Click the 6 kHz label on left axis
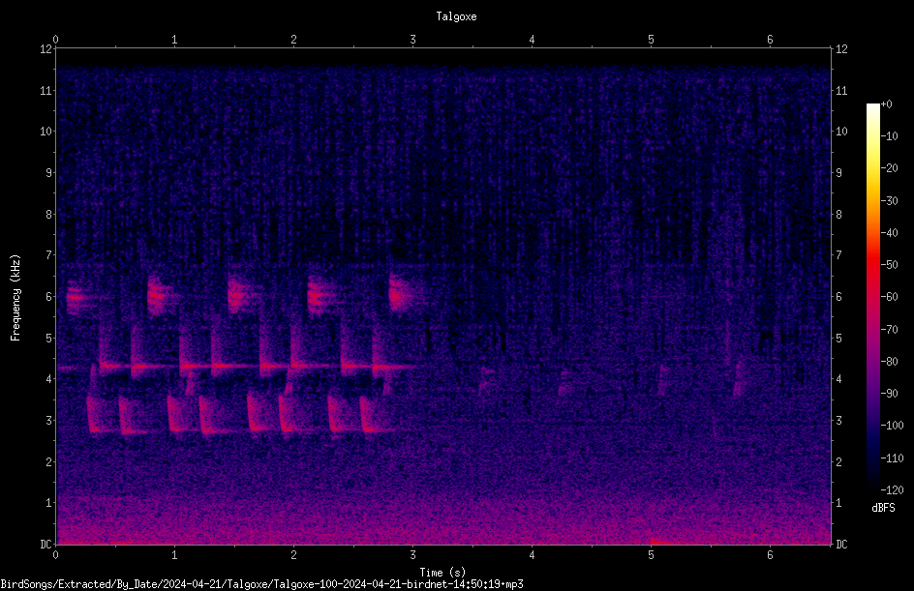The image size is (914, 591). click(47, 296)
